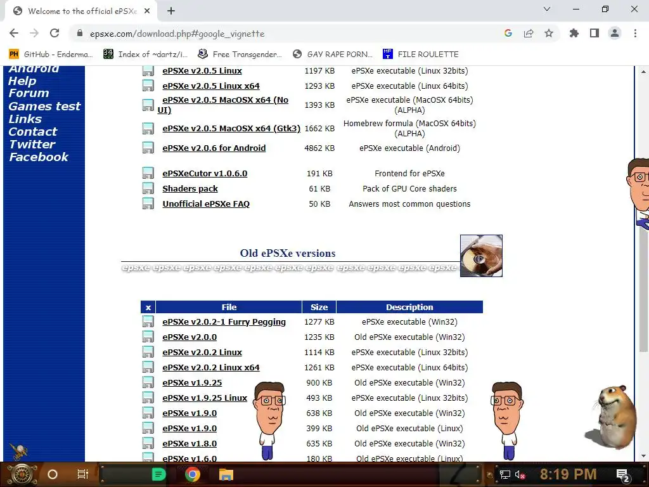Open a new browser tab
This screenshot has width=649, height=487.
[171, 11]
